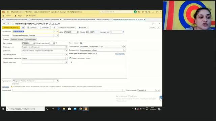Screen dimensions: 216x121
Task: Expand the Должность dropdown
Action: click(64, 51)
